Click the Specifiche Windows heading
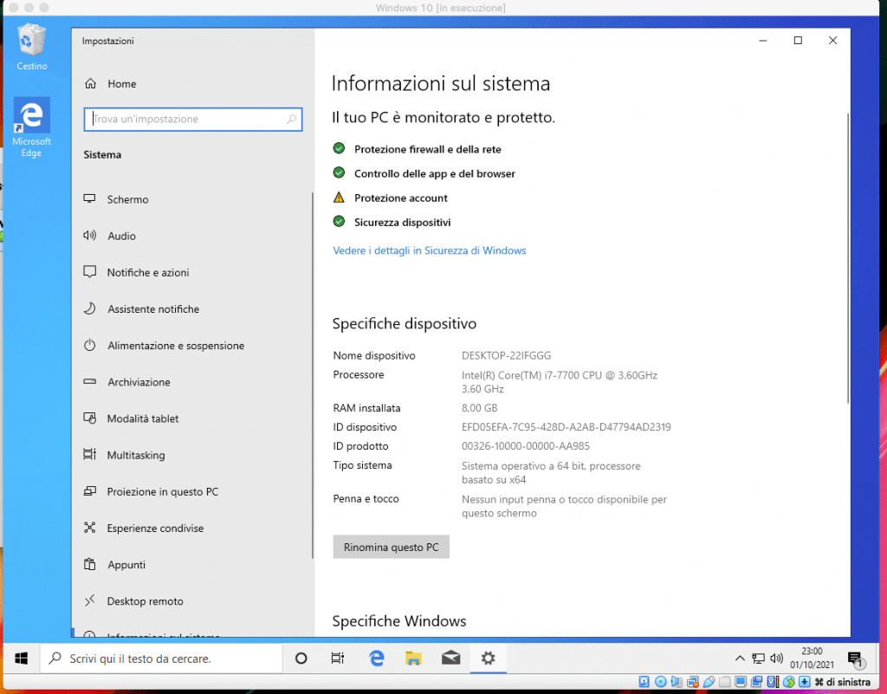 click(x=399, y=621)
